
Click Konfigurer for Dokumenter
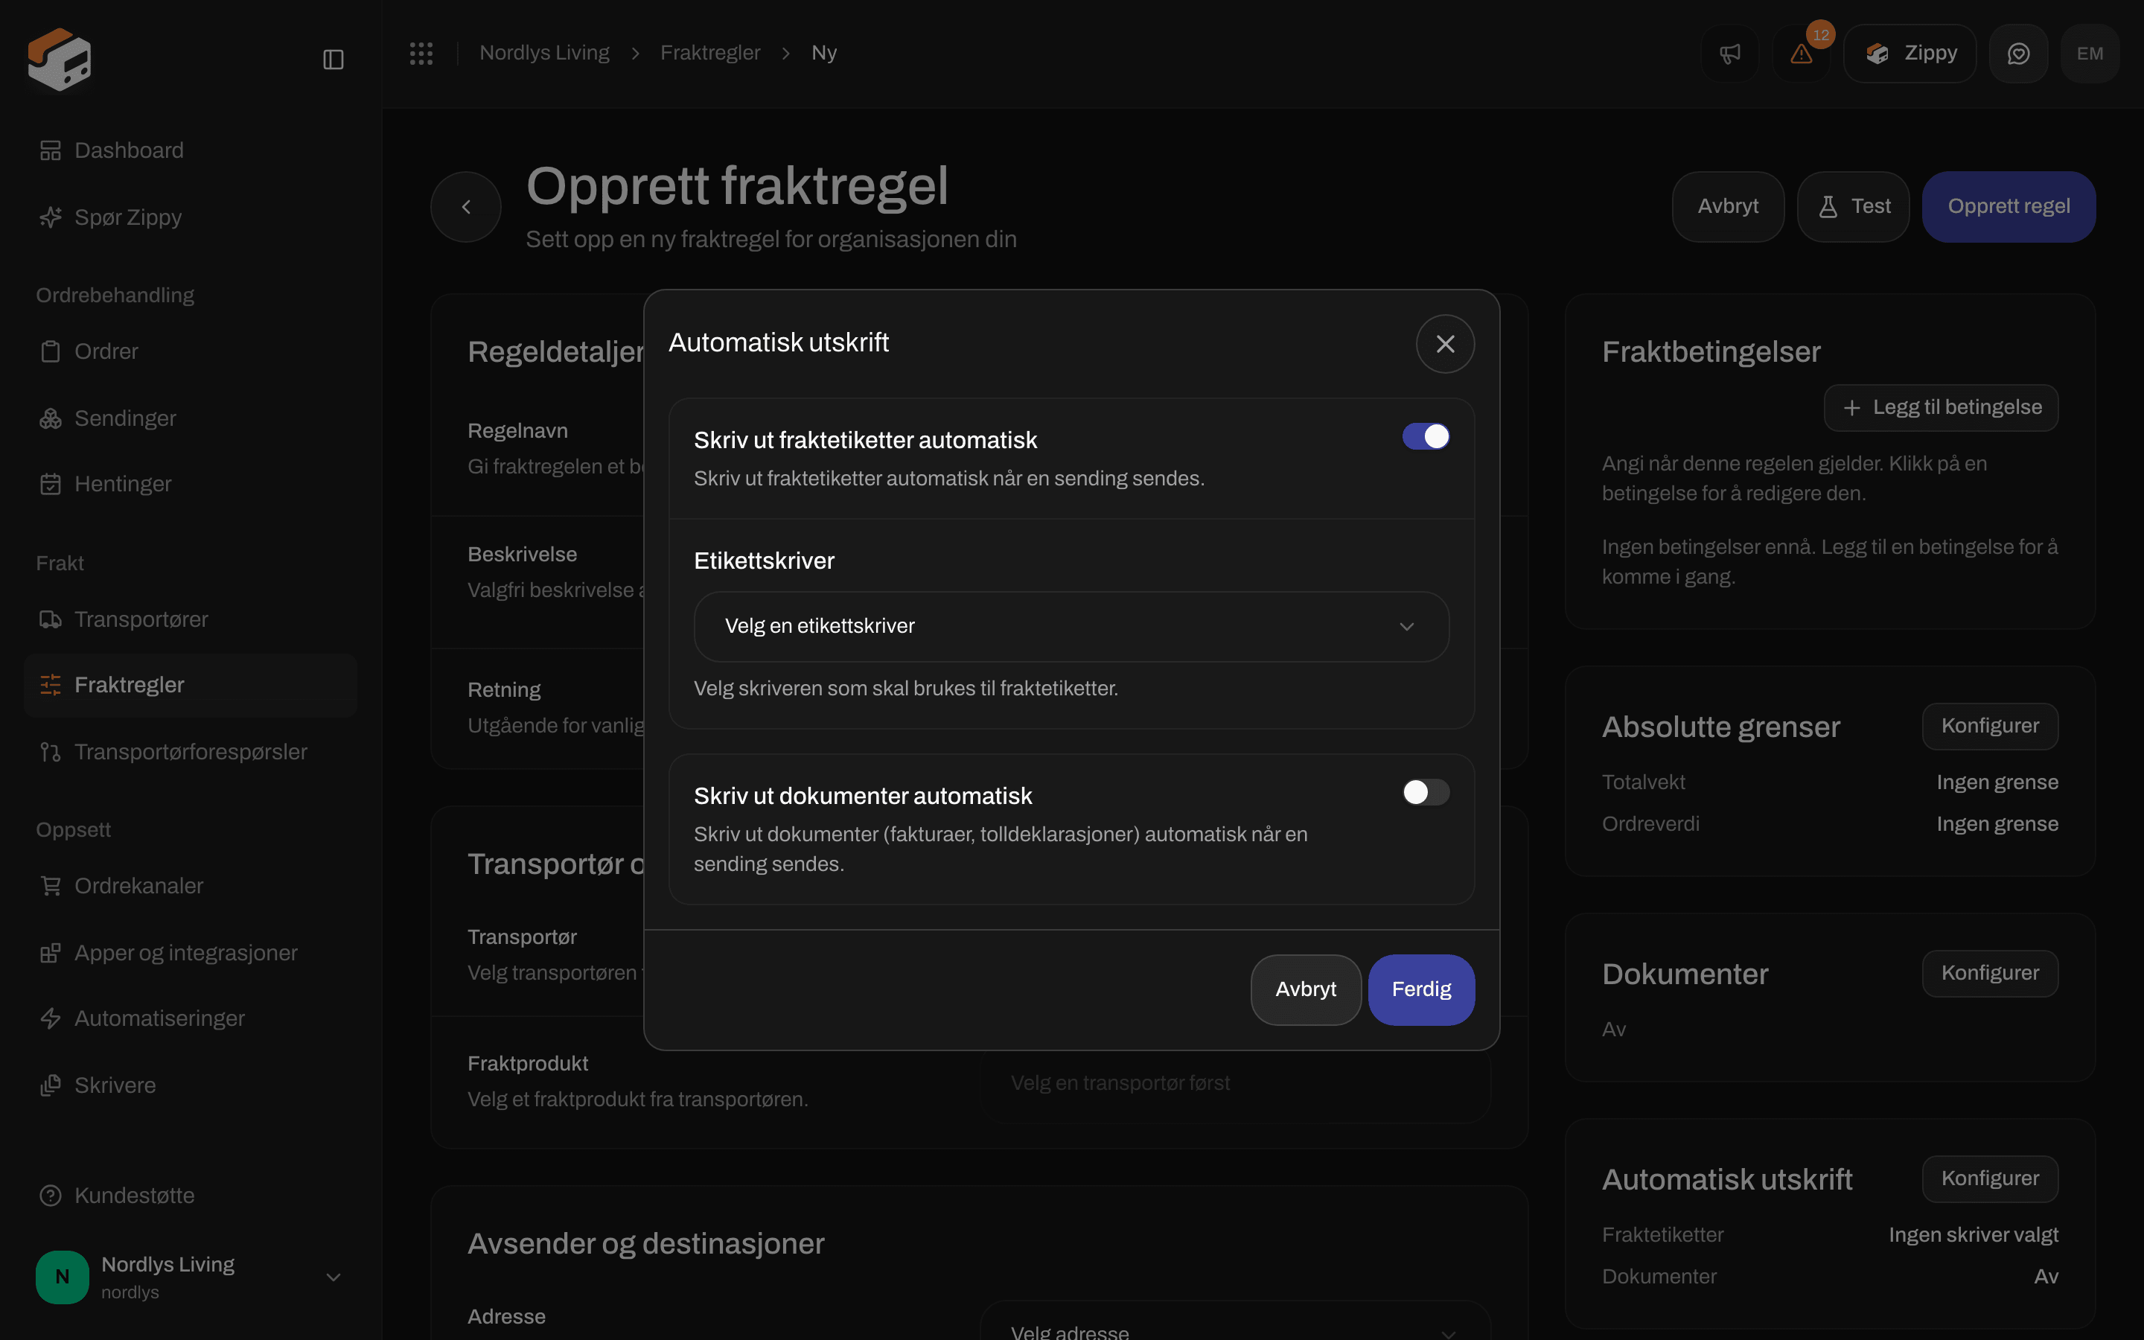[x=1990, y=973]
